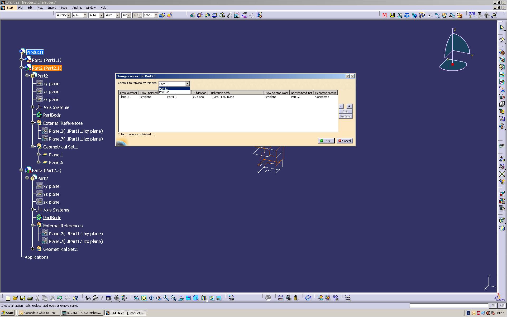Click the Fit All In icon
This screenshot has height=317, width=507.
(144, 298)
